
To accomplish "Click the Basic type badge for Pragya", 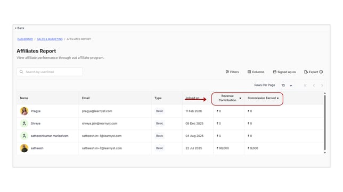I will 159,111.
